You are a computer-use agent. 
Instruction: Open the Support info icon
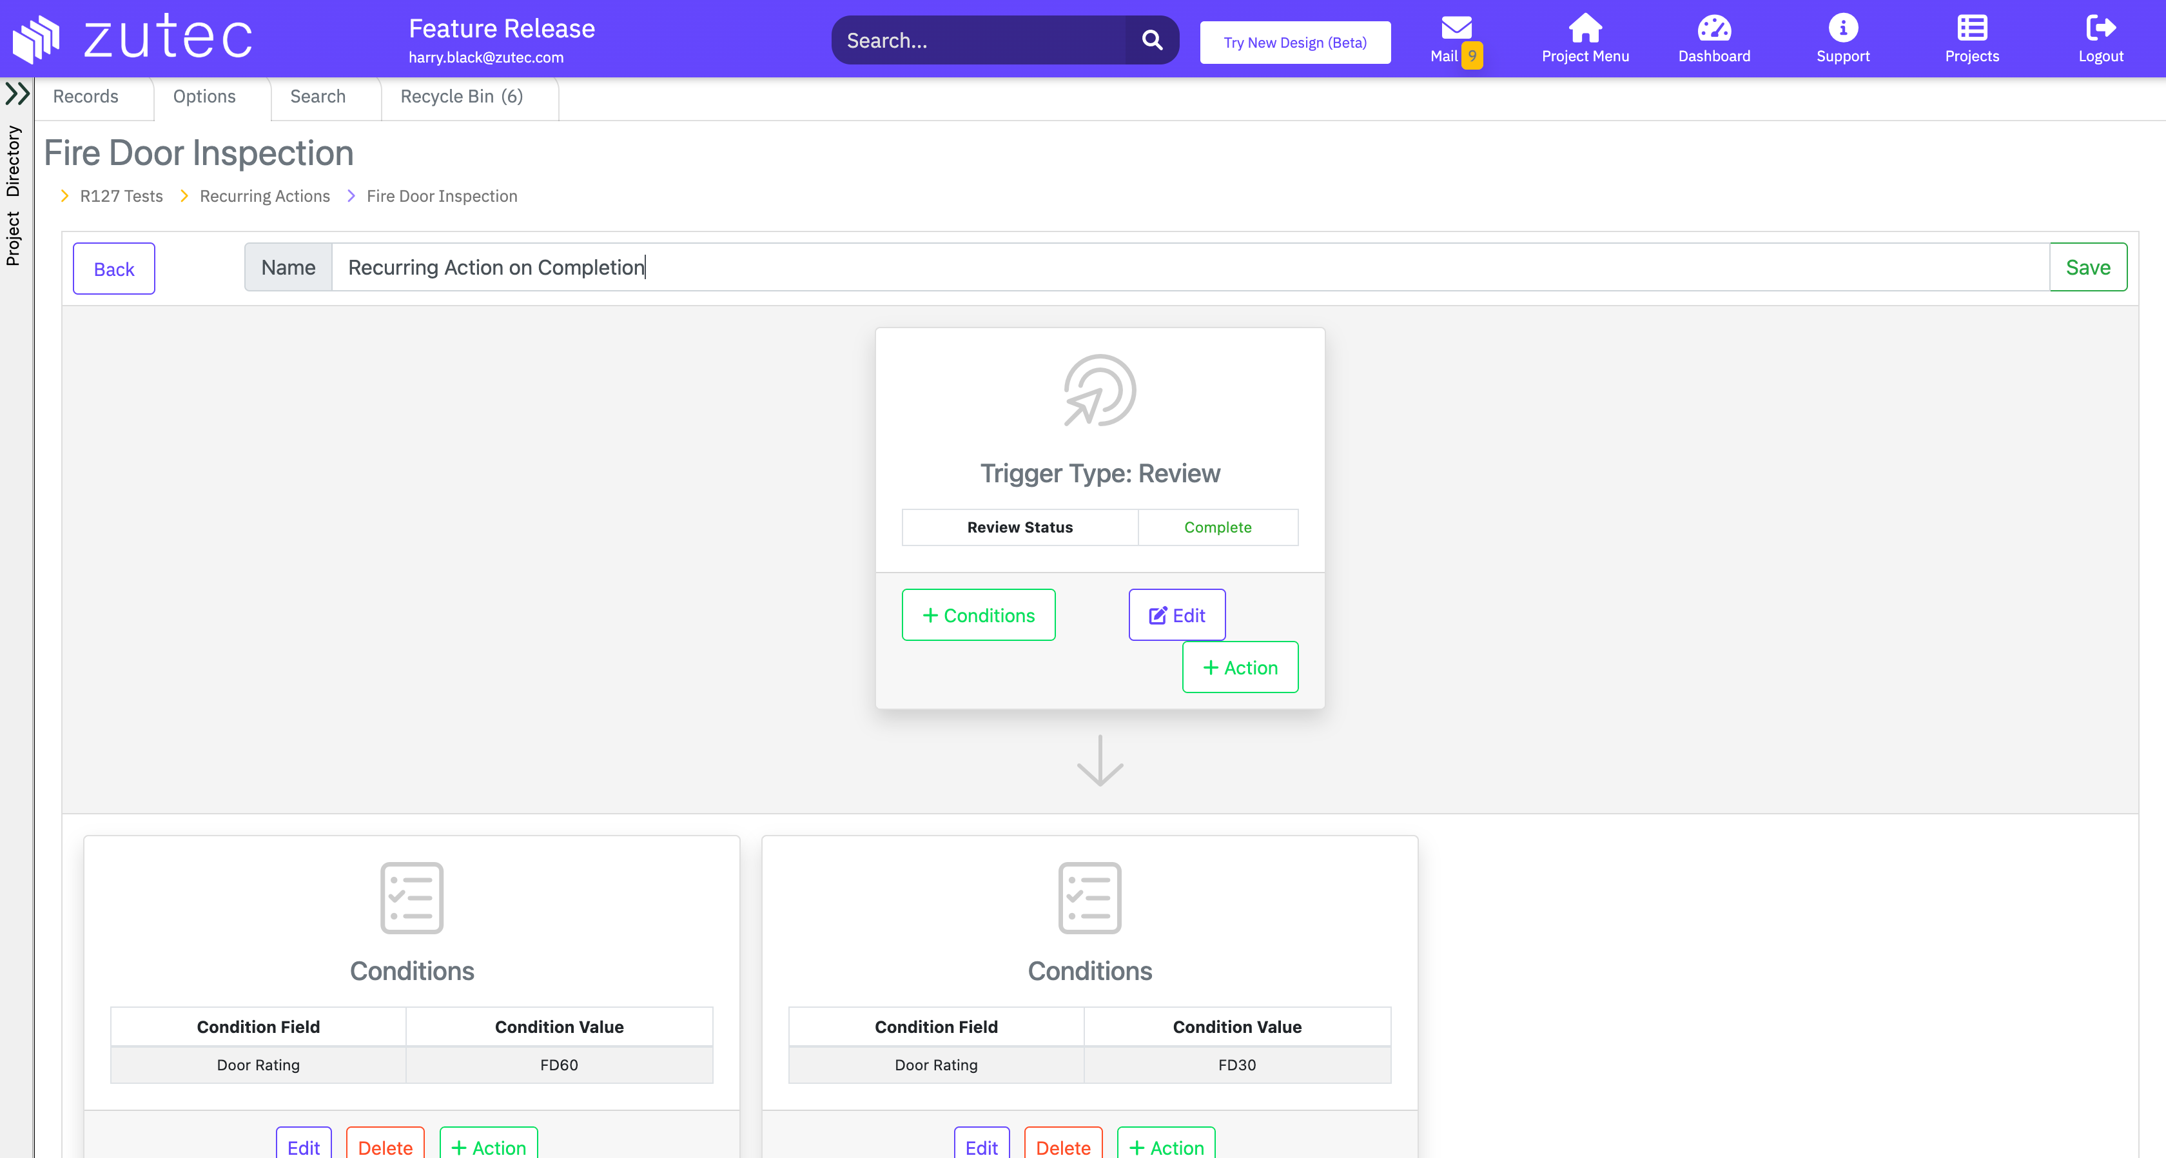1842,28
